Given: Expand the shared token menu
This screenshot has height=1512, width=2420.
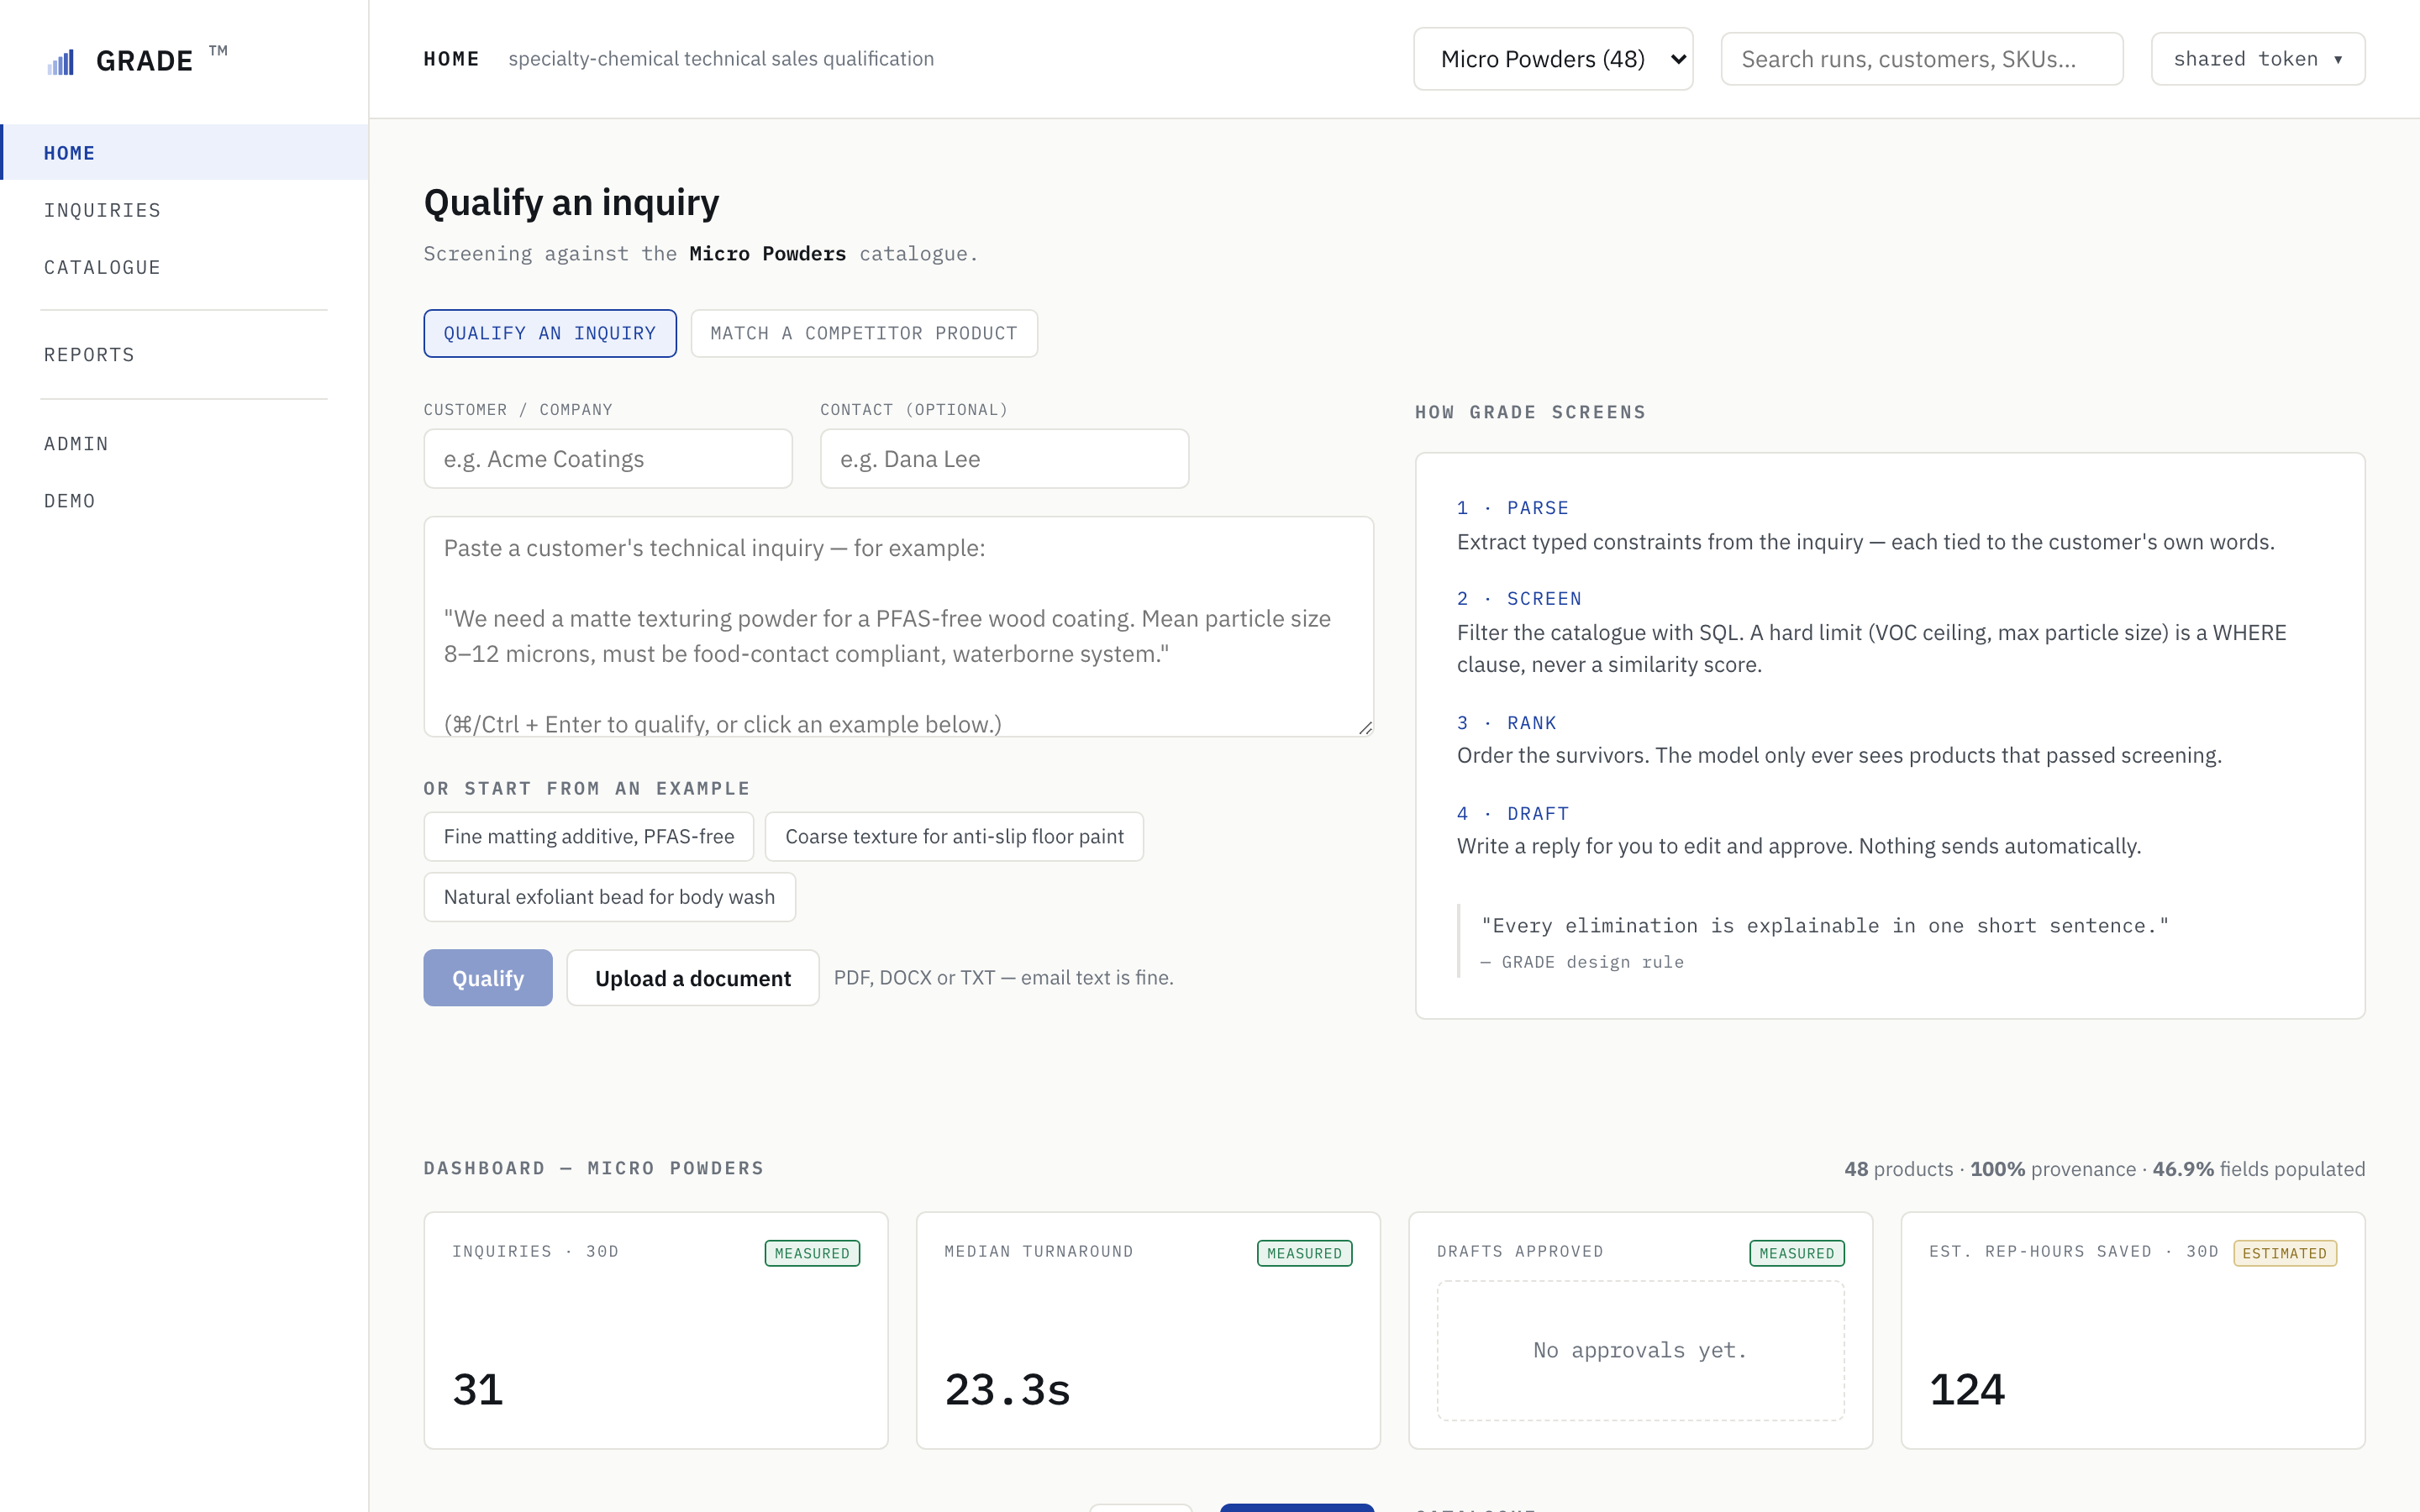Looking at the screenshot, I should (2257, 59).
